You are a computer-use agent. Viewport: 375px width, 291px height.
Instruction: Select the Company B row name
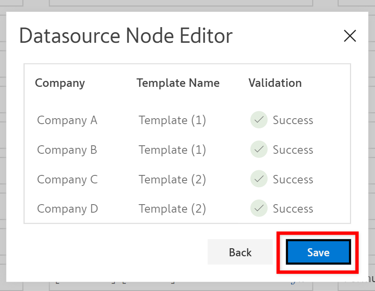(x=67, y=150)
